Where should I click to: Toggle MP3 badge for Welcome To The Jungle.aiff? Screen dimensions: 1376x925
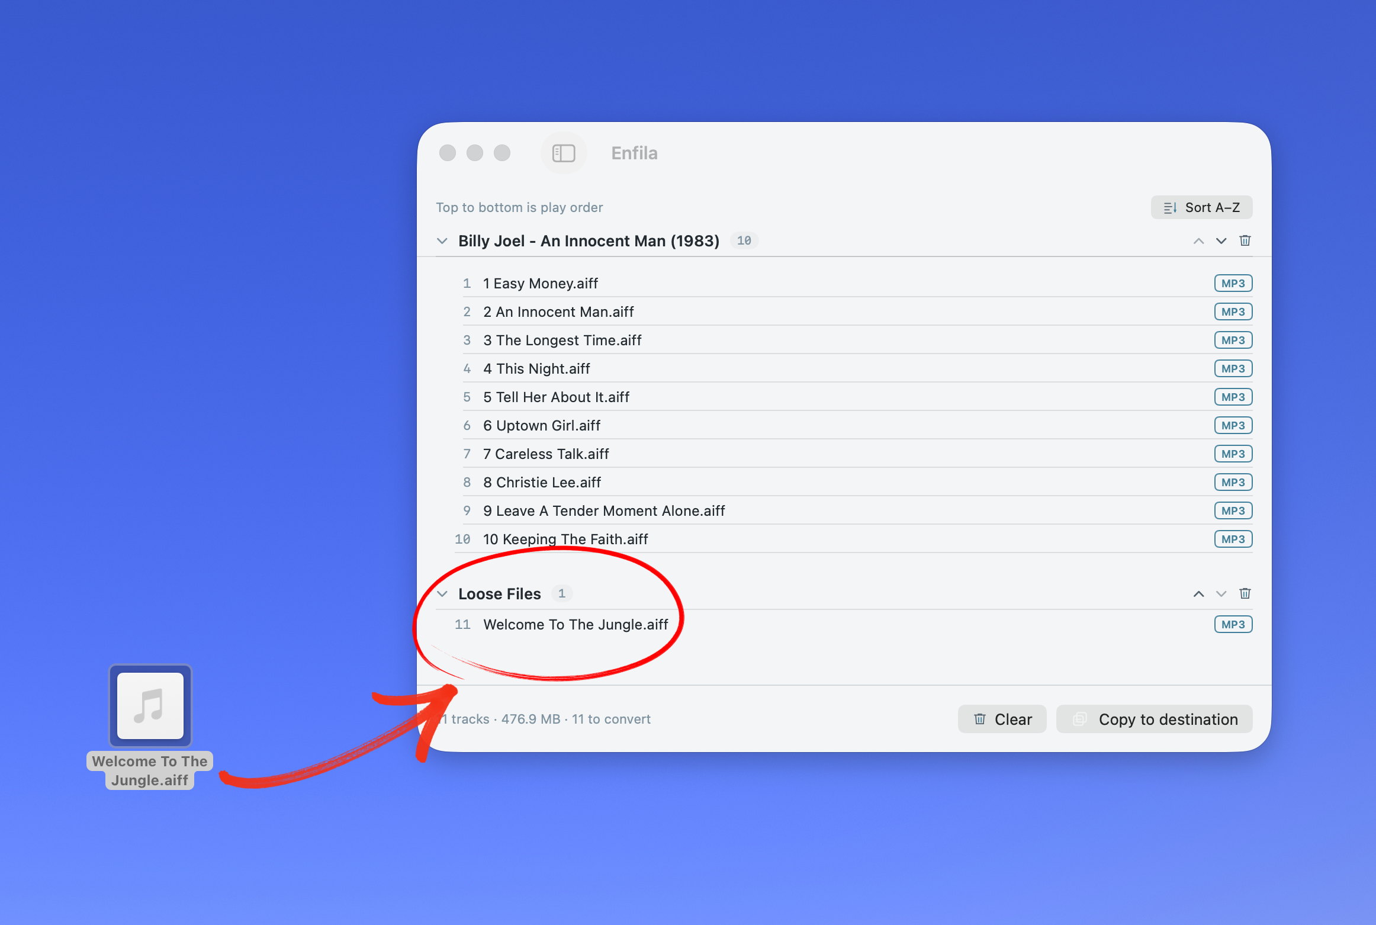coord(1233,625)
